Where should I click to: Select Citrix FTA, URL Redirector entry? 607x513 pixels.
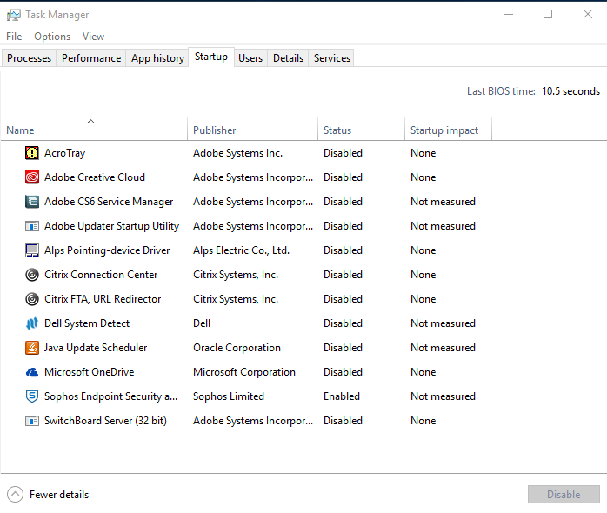point(103,299)
